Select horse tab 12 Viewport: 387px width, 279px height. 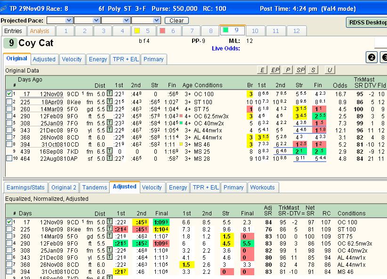tap(297, 31)
